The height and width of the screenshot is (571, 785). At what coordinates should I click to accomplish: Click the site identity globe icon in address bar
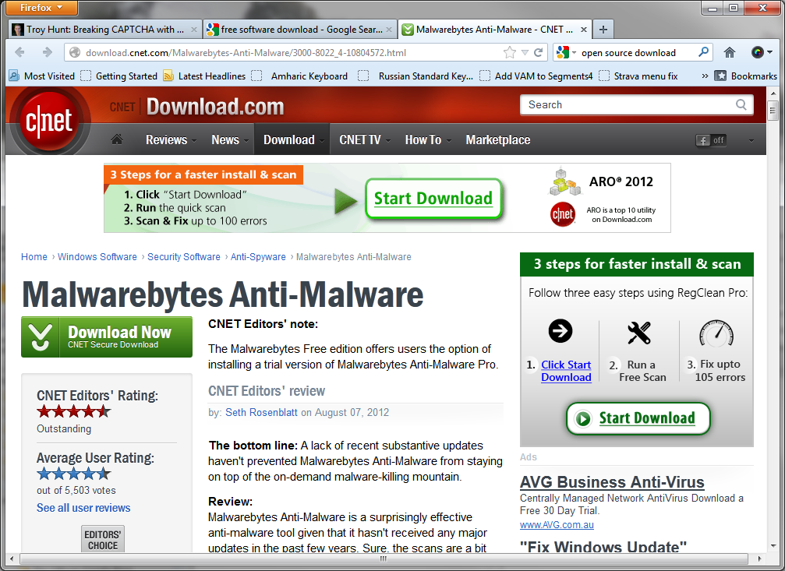(75, 52)
